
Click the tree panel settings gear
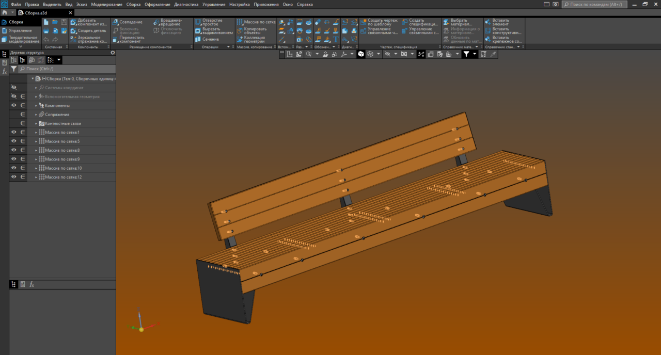[113, 53]
